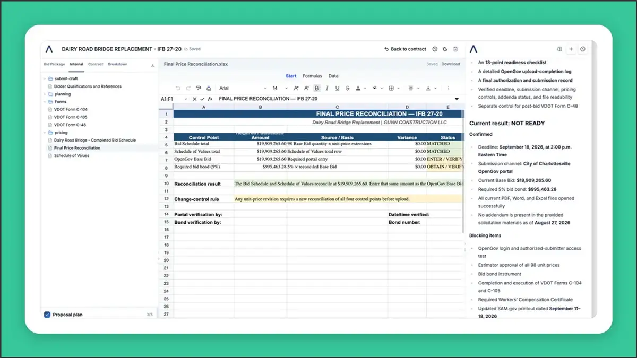Click the fill color bucket icon
Viewport: 637px width, 358px height.
click(x=375, y=88)
